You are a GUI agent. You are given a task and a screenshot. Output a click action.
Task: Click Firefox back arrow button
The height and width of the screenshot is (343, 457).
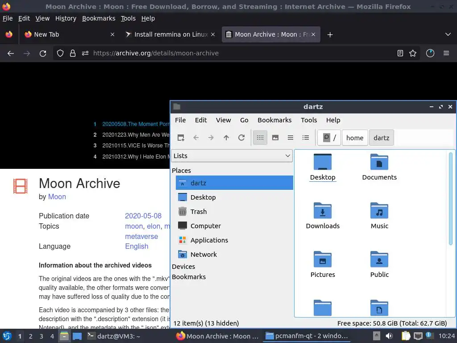click(x=11, y=54)
